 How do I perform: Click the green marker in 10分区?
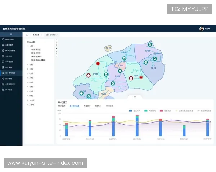pos(120,71)
